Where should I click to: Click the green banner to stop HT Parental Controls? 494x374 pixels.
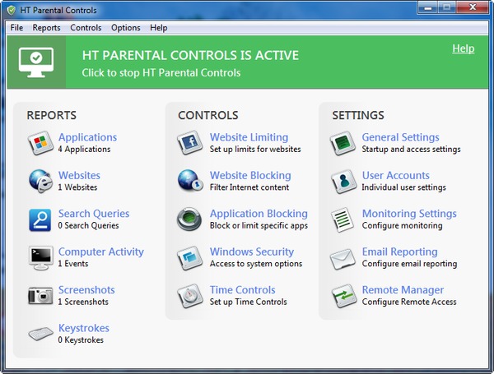(x=189, y=63)
